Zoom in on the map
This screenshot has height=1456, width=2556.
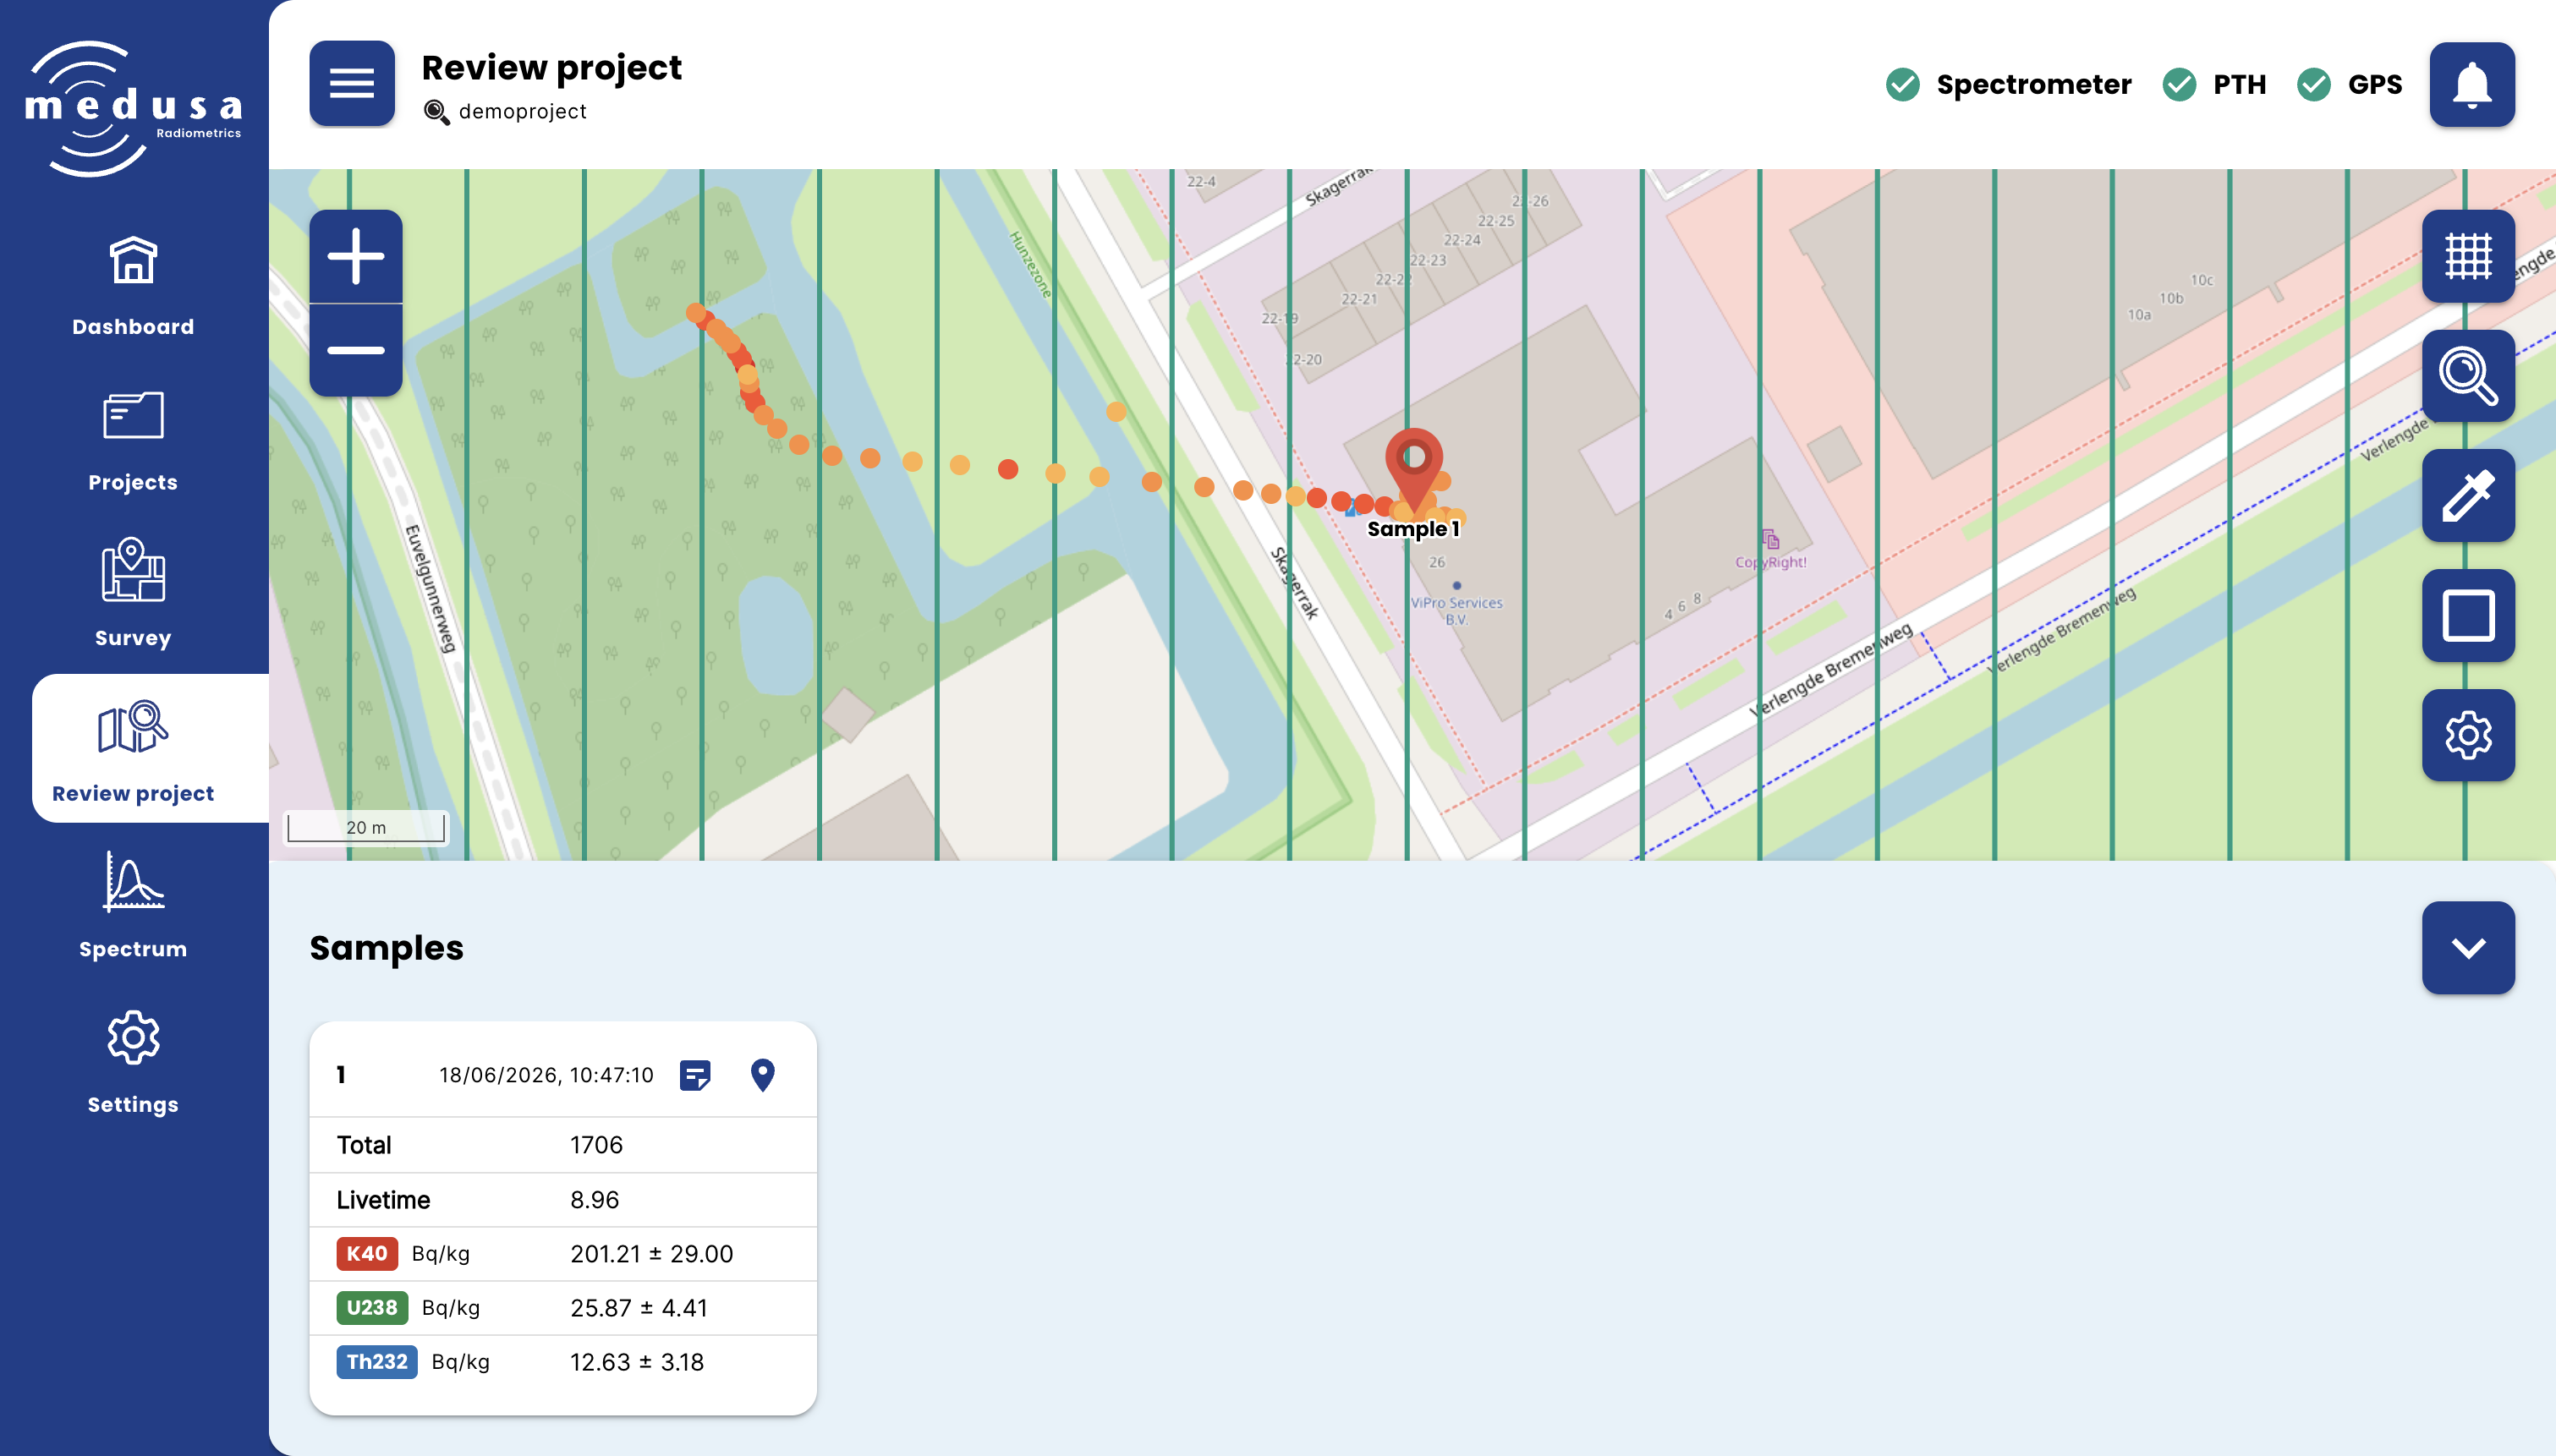356,257
